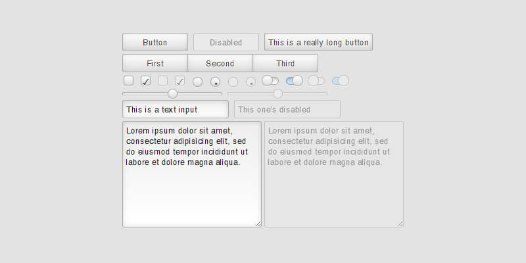Turn on the enabled off toggle switch
This screenshot has width=526, height=263.
click(x=270, y=81)
